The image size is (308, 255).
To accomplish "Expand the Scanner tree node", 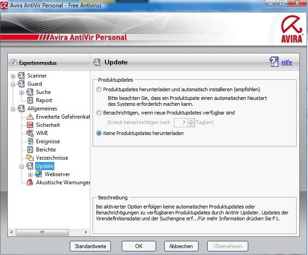I will (x=13, y=76).
